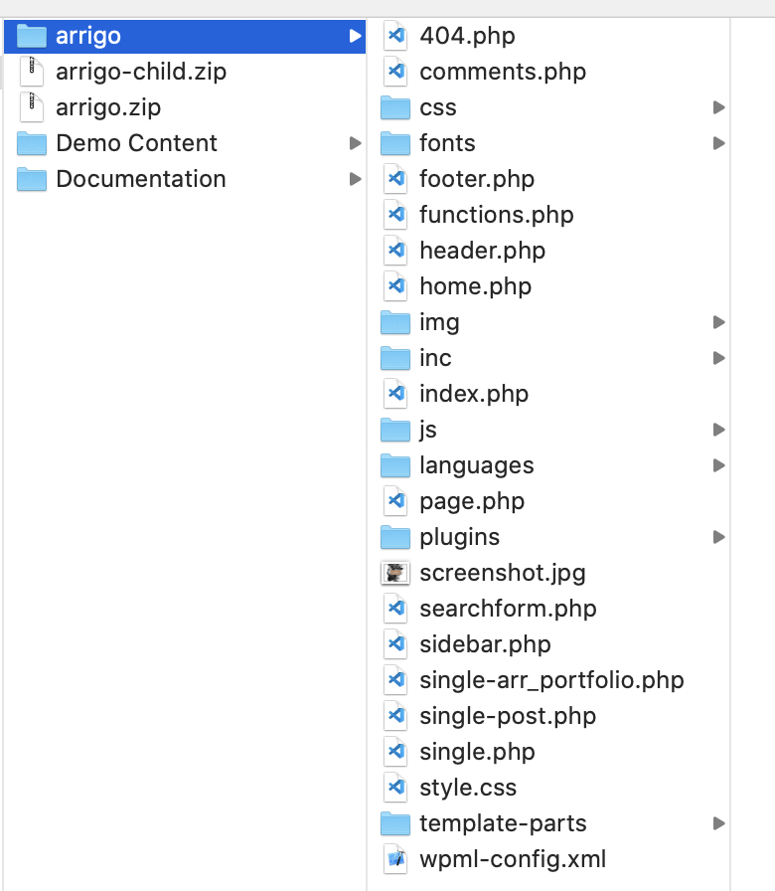The image size is (775, 891).
Task: Select the header.php file
Action: (x=482, y=252)
